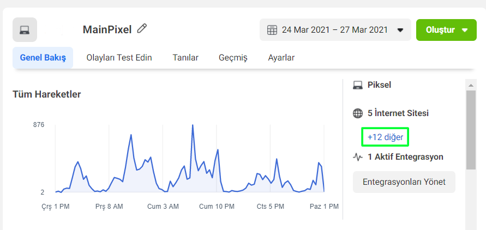This screenshot has width=486, height=230.
Task: Switch to the Genel Bakış tab
Action: pos(43,58)
